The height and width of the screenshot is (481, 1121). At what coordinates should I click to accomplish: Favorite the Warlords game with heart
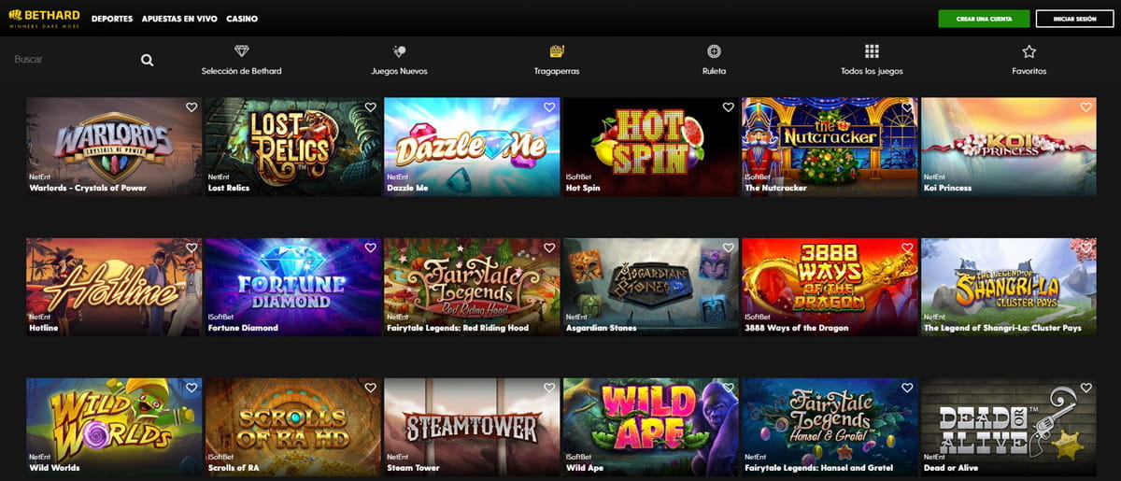coord(192,107)
